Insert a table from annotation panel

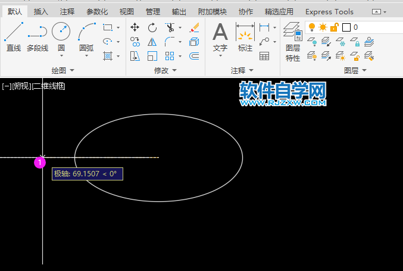point(264,56)
